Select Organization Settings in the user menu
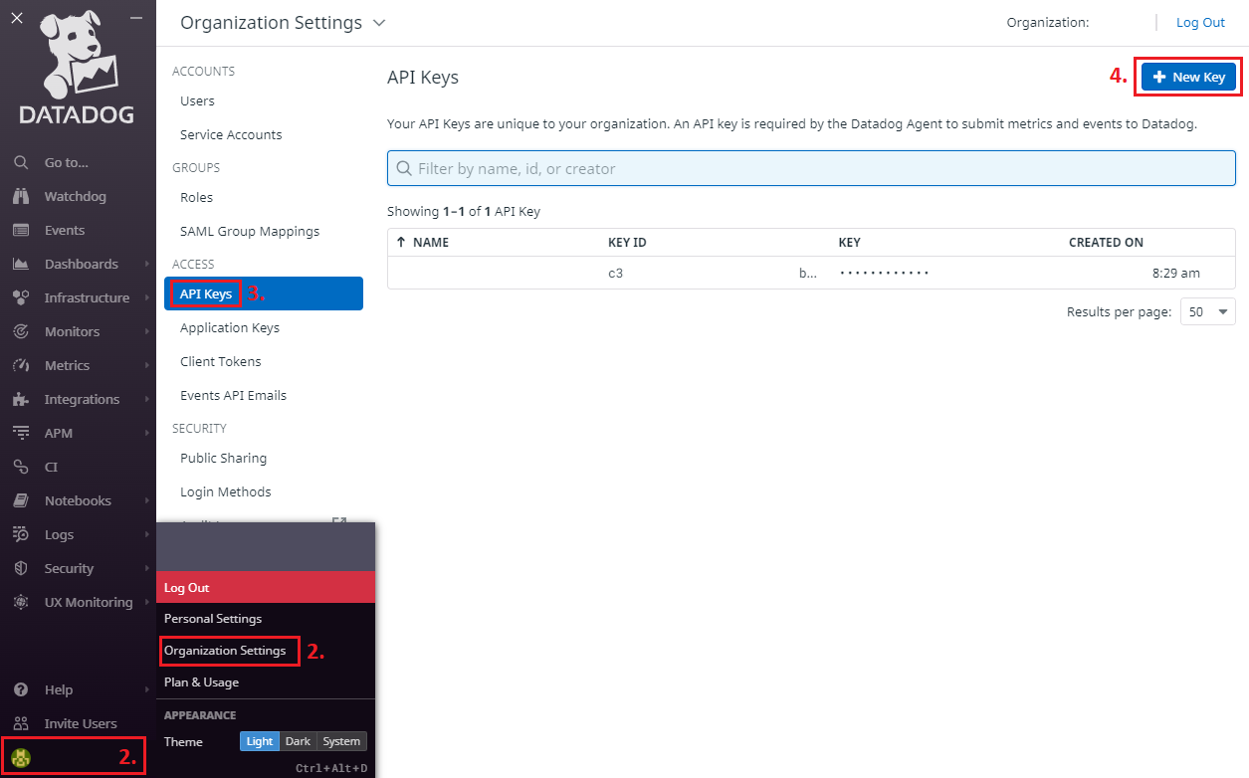 (x=225, y=651)
